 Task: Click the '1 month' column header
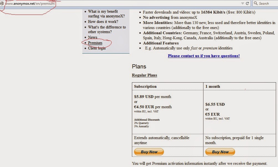(x=213, y=86)
